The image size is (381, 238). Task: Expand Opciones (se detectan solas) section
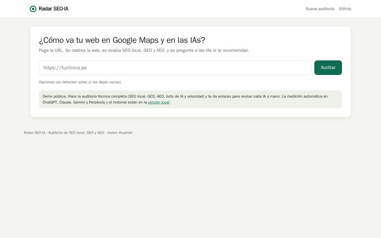coord(80,82)
